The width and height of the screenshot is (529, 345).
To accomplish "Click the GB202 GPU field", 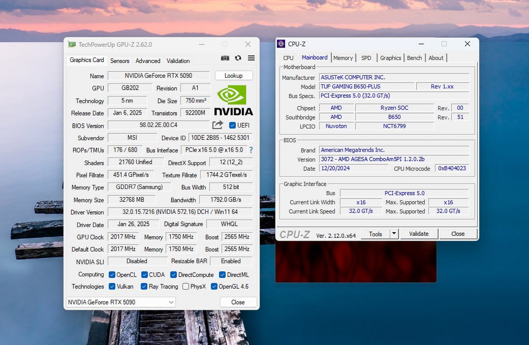I will tap(130, 88).
